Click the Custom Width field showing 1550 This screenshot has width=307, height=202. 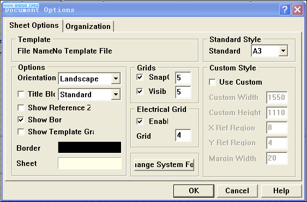point(277,97)
